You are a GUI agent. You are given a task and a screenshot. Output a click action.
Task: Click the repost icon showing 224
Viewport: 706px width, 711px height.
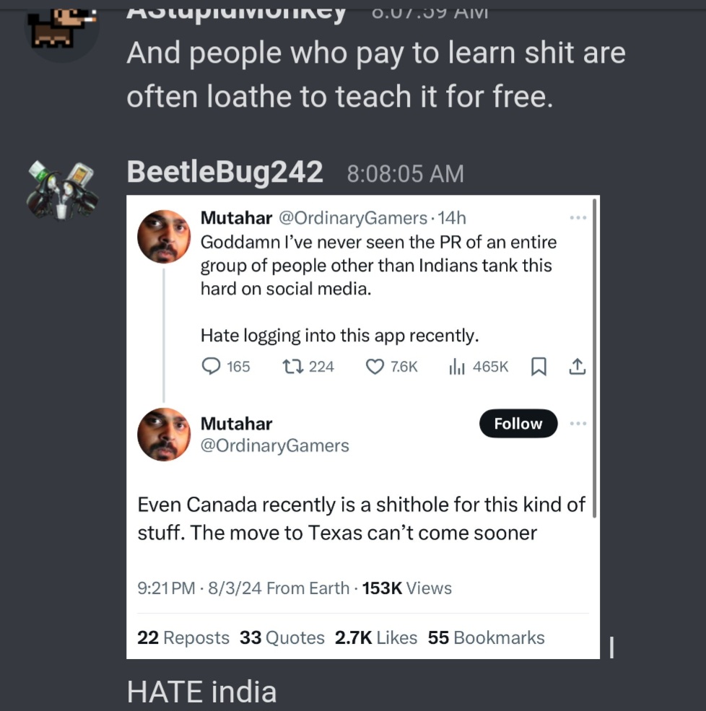point(293,367)
